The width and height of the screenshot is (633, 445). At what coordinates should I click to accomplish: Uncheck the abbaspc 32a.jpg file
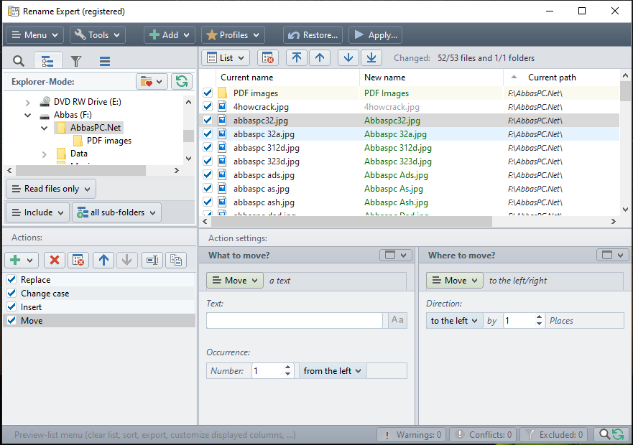pos(208,134)
